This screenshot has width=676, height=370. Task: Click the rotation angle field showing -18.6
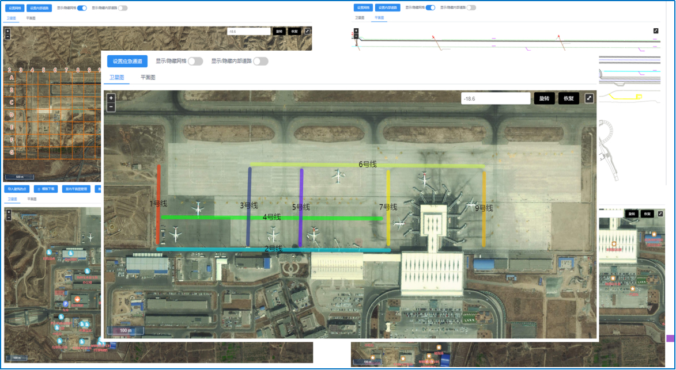[495, 98]
